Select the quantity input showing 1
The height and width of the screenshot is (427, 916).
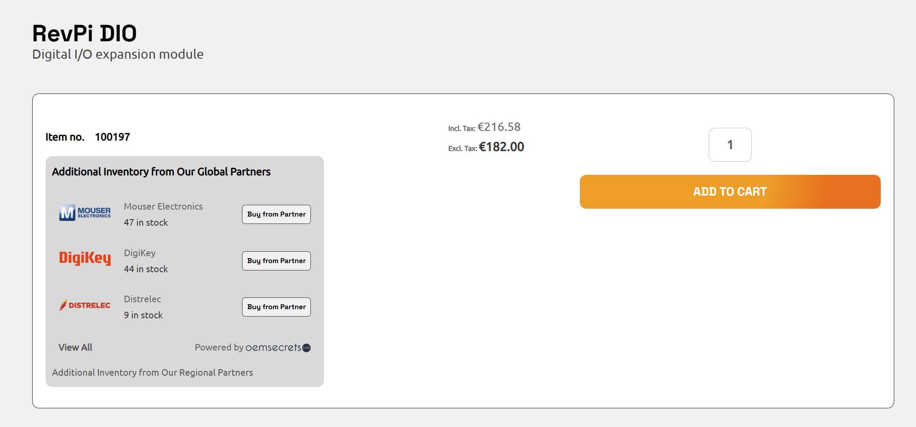tap(730, 144)
